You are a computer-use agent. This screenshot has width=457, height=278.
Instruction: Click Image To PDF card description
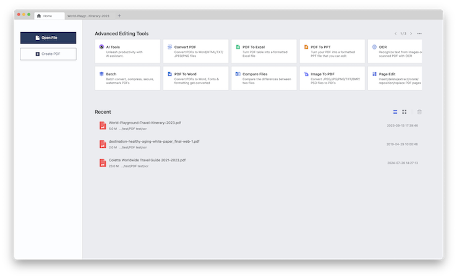[335, 81]
